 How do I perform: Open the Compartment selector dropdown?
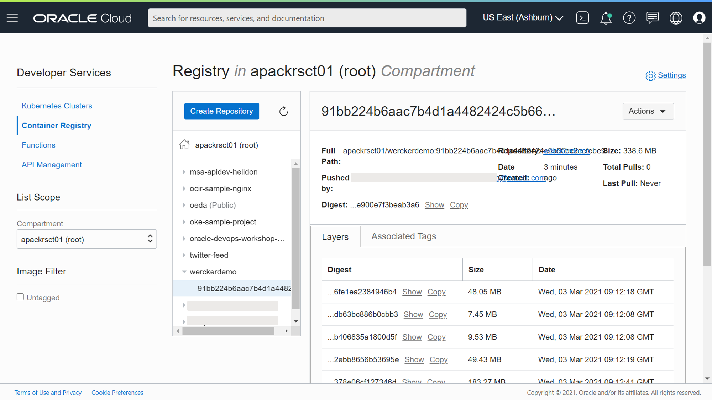click(87, 239)
